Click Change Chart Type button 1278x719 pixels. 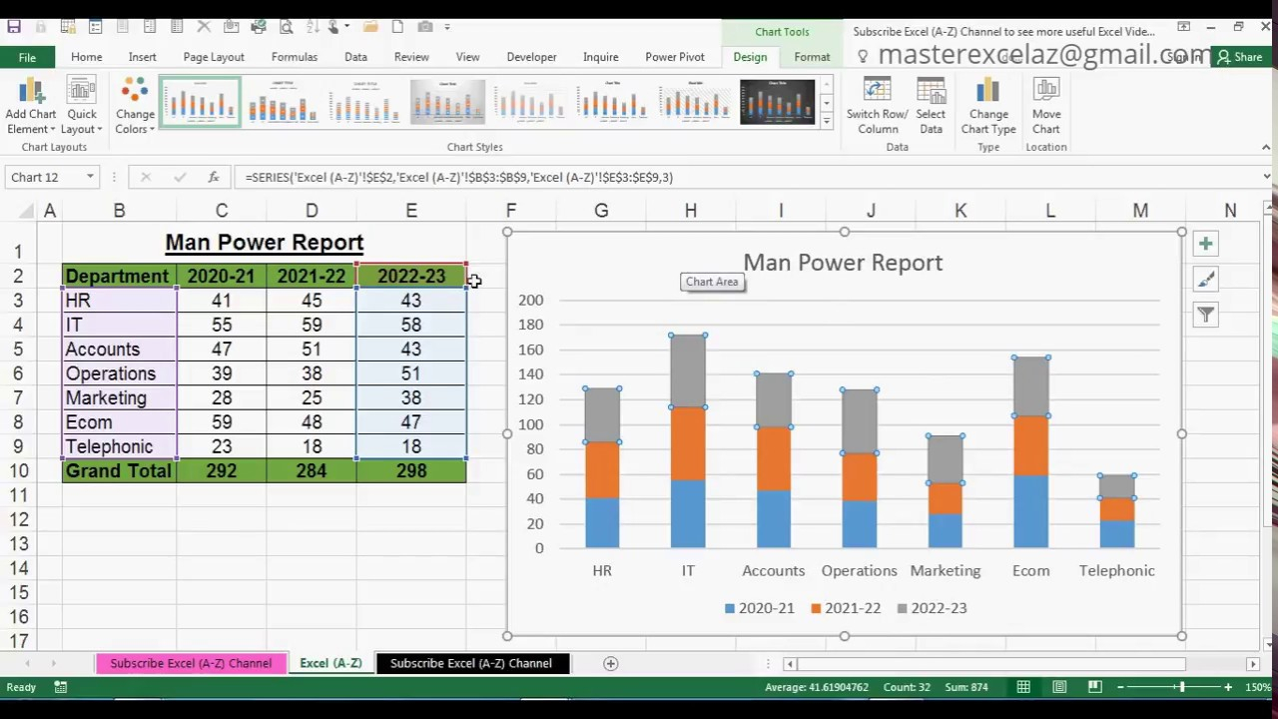(x=988, y=107)
